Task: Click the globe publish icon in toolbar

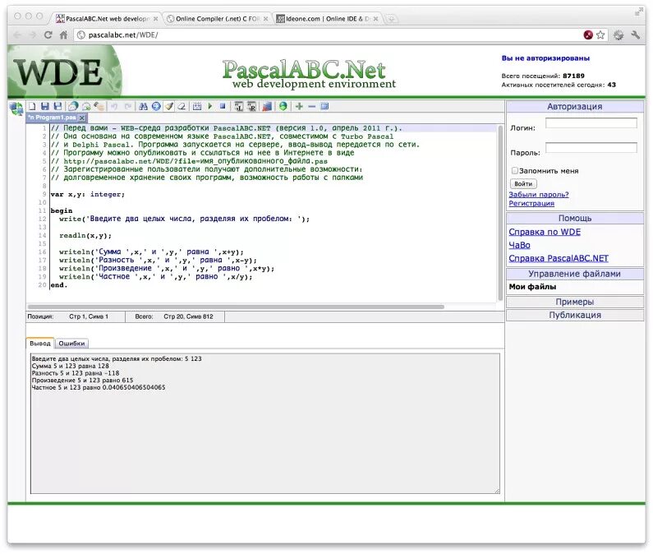Action: click(x=73, y=106)
